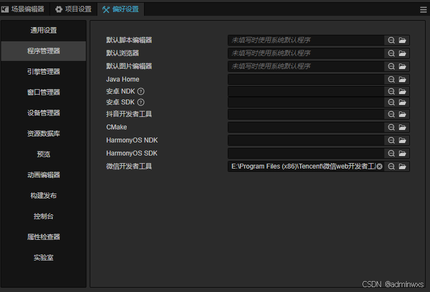Image resolution: width=430 pixels, height=292 pixels.
Task: Open 构建发布 preferences
Action: (43, 196)
